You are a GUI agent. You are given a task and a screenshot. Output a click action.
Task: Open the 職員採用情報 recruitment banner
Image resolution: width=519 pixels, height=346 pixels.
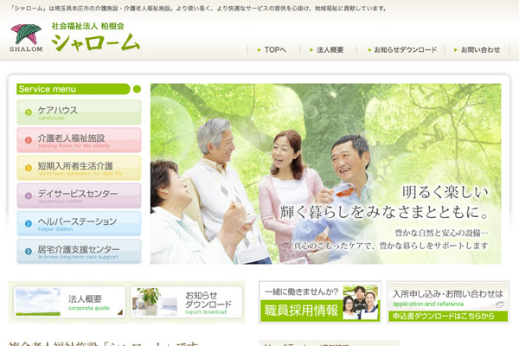click(x=319, y=302)
